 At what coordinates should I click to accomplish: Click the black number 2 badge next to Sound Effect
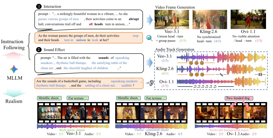[x=39, y=50]
